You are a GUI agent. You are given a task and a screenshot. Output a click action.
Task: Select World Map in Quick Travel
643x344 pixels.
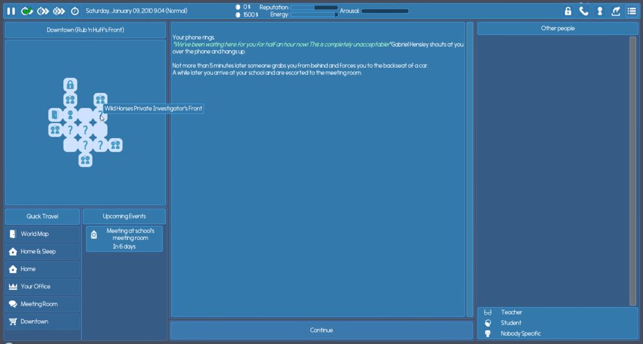(43, 234)
